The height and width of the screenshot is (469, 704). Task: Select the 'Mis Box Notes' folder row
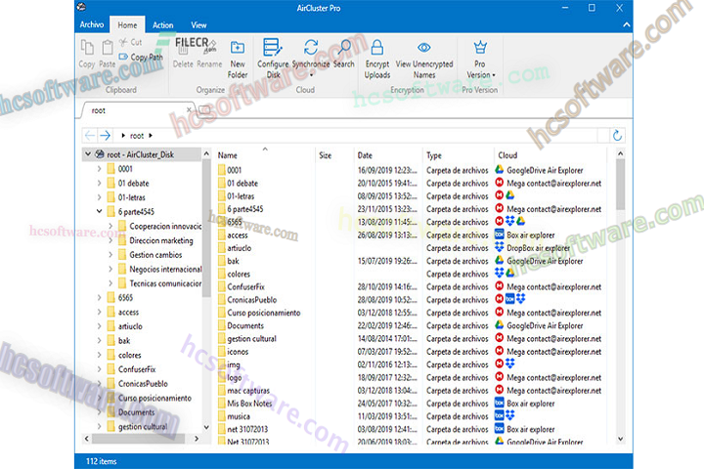[411, 403]
